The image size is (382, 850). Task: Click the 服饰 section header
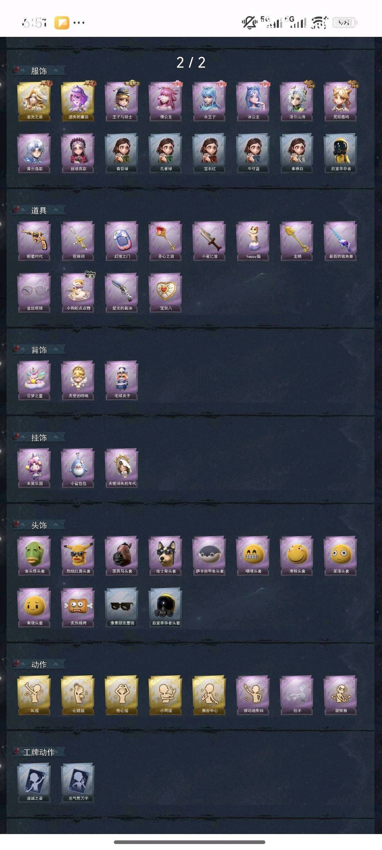pos(39,71)
